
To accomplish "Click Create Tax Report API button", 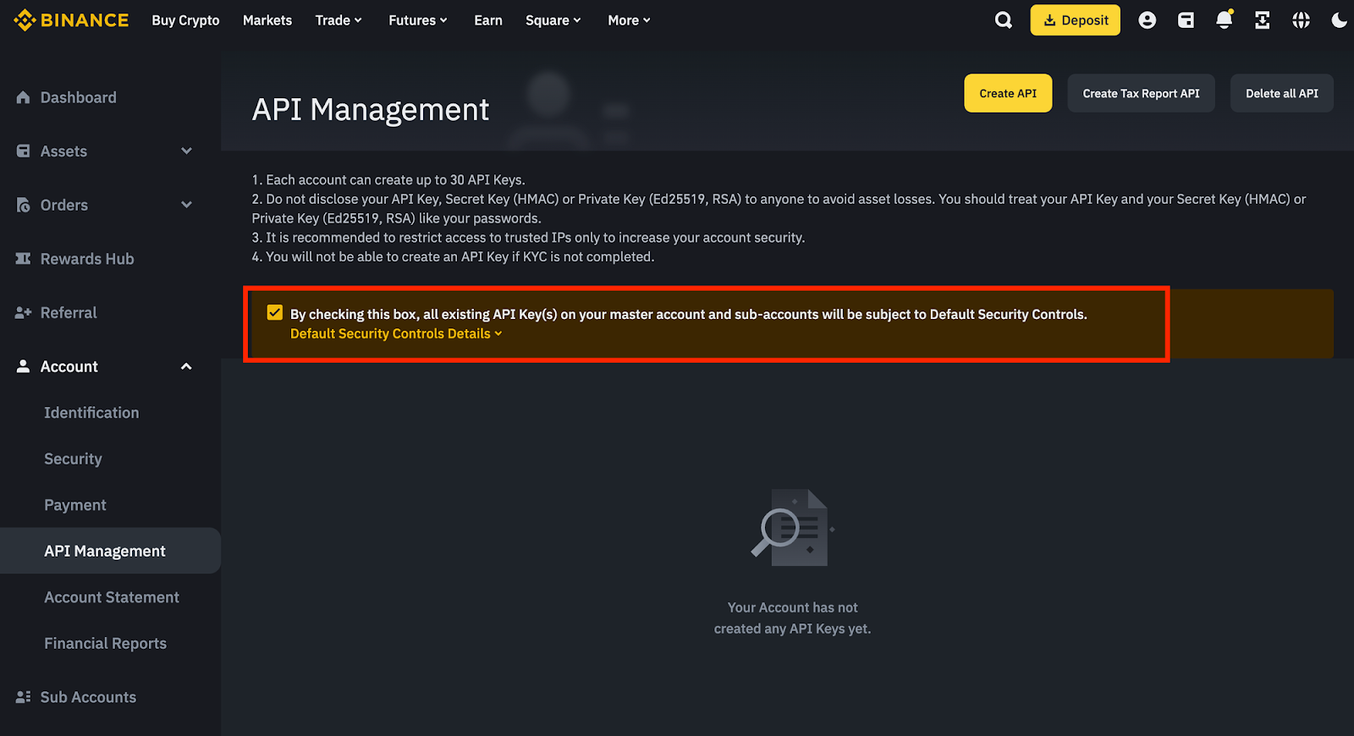I will coord(1141,93).
